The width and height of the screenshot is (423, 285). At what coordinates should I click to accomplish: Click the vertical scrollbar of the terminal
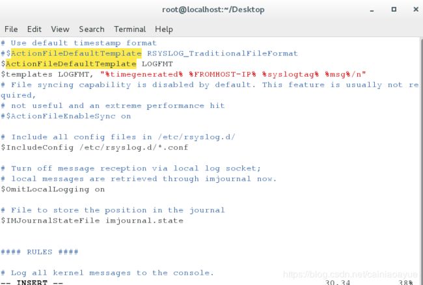click(x=422, y=161)
